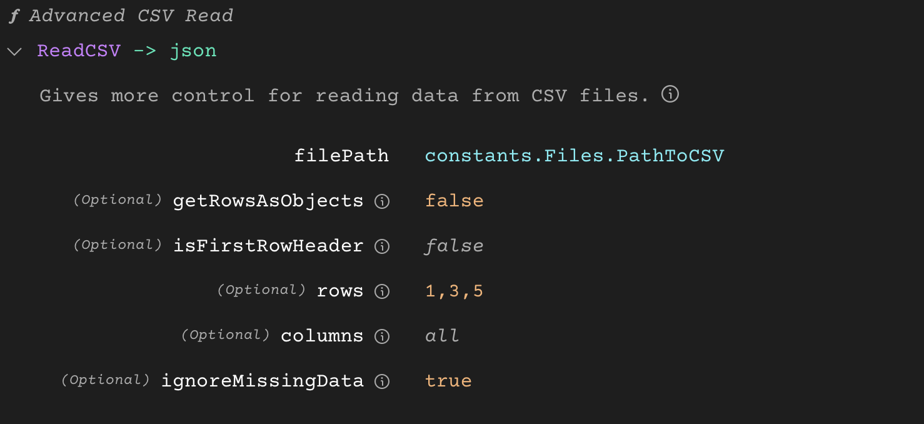Collapse the ReadCSV node with the chevron

(14, 51)
